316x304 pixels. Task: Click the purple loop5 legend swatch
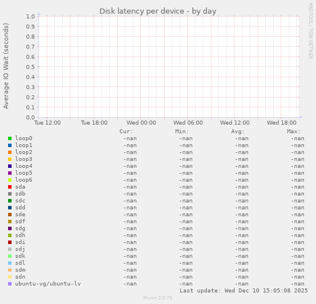[10, 173]
